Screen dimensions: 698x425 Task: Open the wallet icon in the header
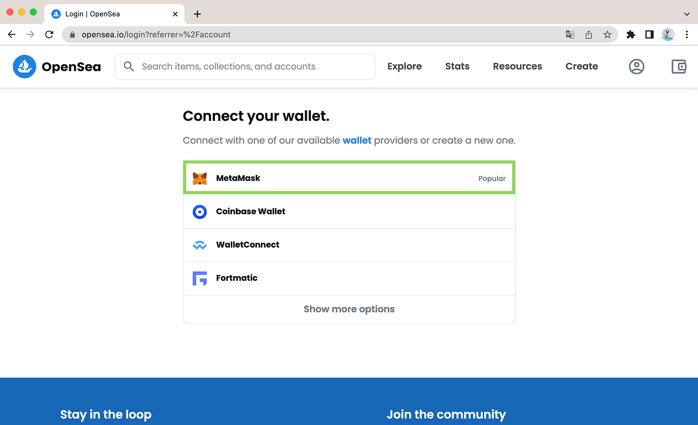coord(679,66)
